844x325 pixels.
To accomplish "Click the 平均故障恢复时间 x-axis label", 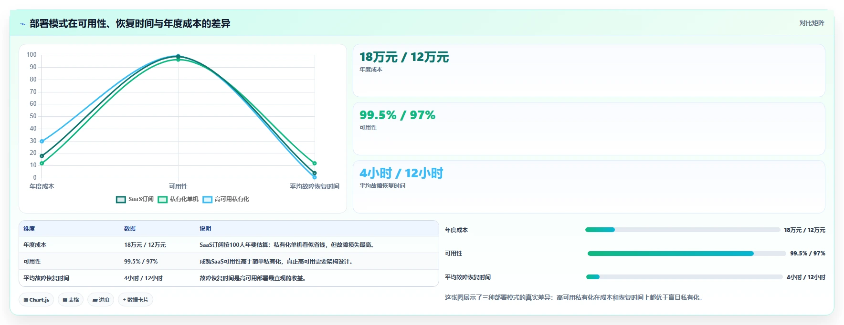I will click(x=315, y=186).
